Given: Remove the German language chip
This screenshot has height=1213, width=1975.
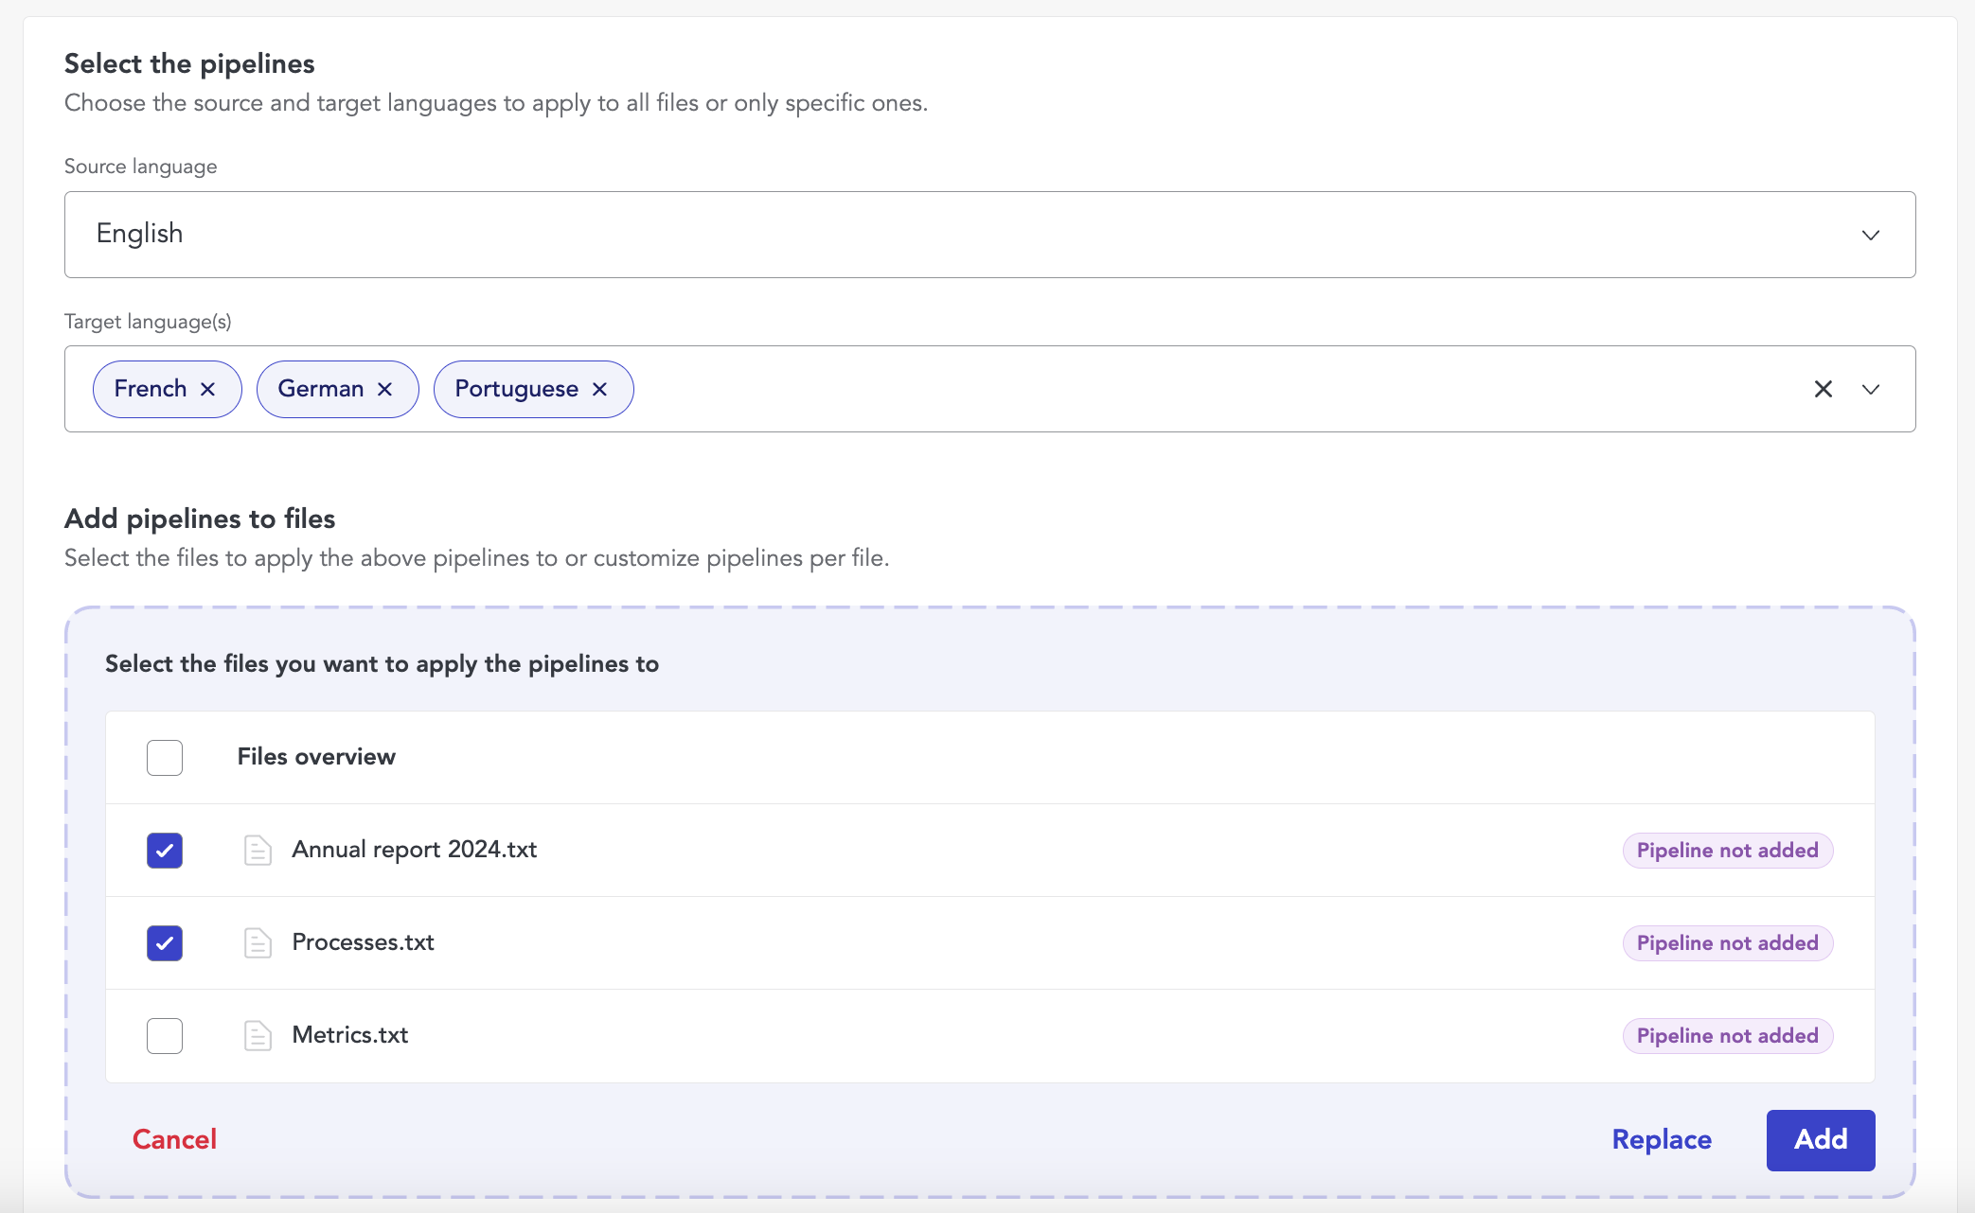Looking at the screenshot, I should tap(384, 389).
